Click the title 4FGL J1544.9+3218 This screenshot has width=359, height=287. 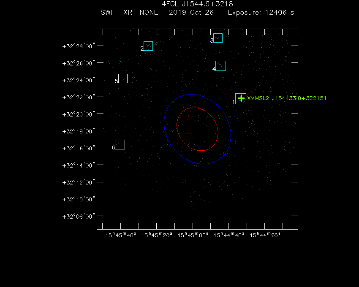tap(197, 4)
